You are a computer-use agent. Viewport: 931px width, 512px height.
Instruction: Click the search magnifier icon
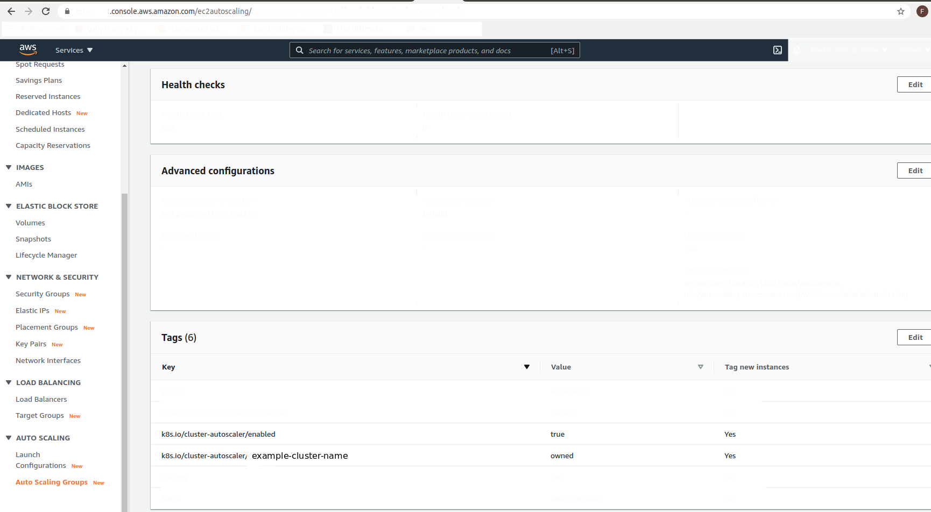(300, 50)
